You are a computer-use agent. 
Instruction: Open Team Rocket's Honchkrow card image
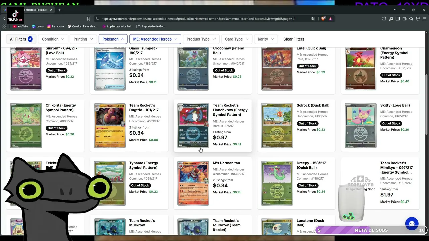pos(193,126)
